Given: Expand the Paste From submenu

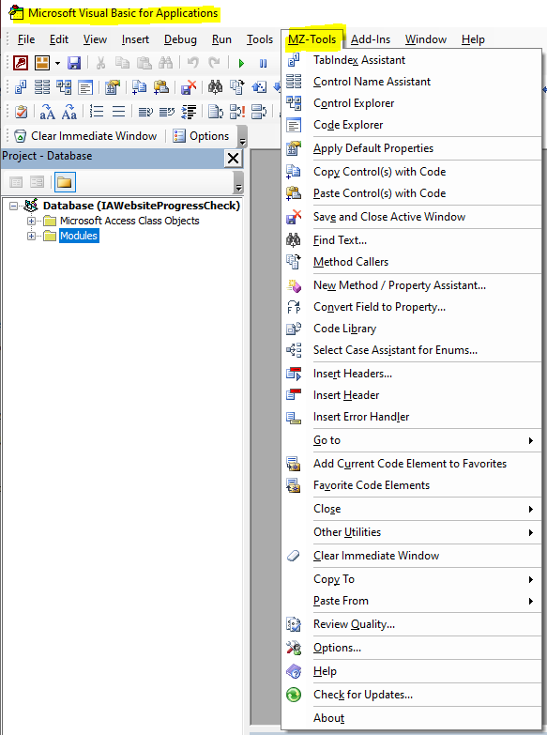Looking at the screenshot, I should coord(412,601).
